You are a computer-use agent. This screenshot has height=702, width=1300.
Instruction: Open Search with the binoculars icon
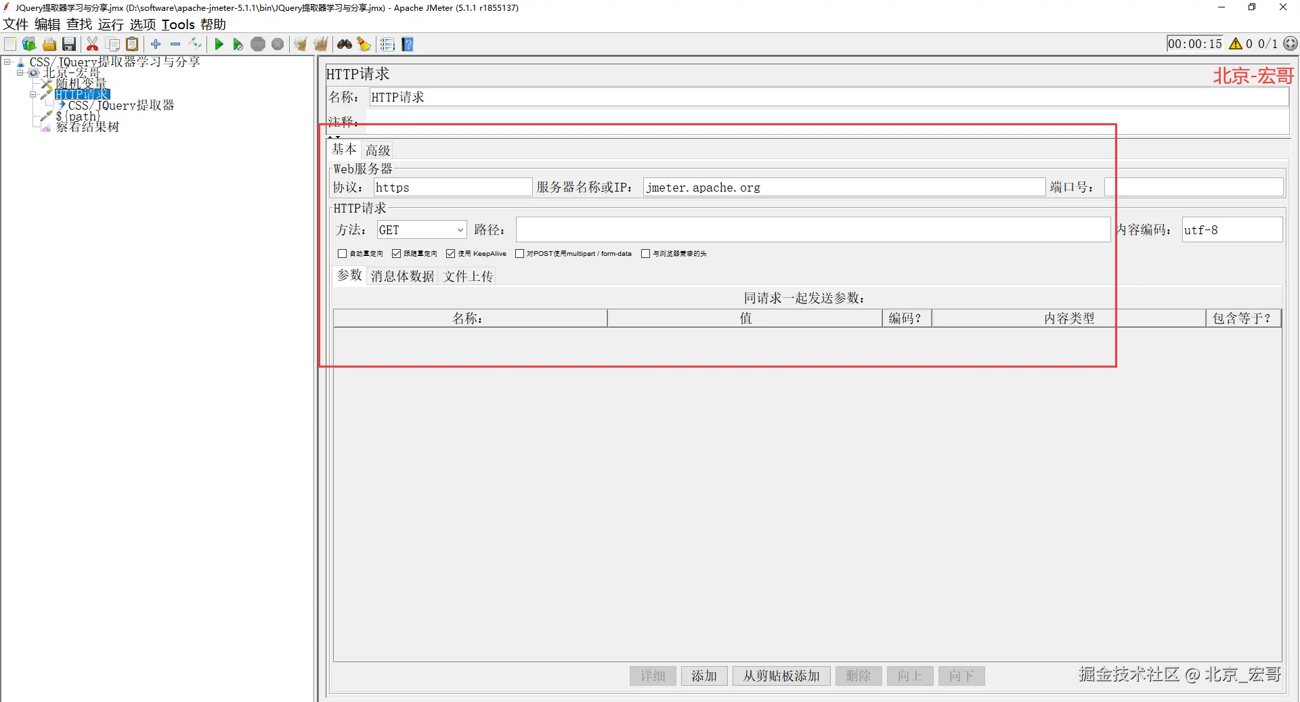345,45
